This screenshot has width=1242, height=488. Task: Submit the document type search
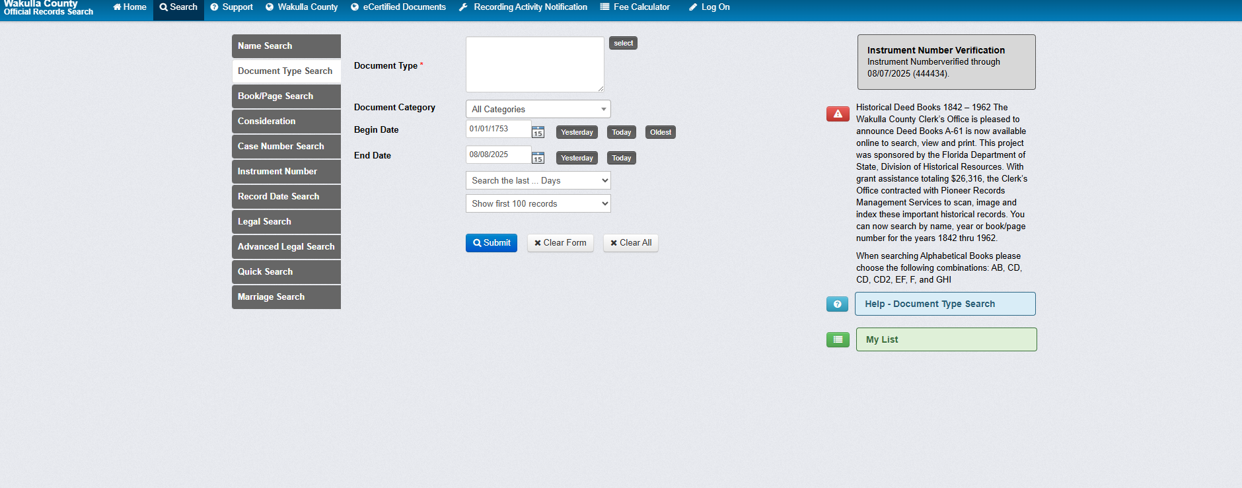click(x=491, y=243)
